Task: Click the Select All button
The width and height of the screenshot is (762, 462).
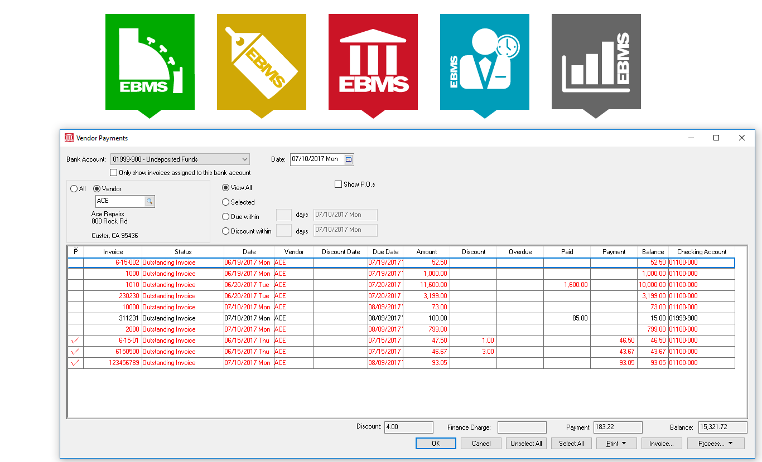Action: (571, 444)
